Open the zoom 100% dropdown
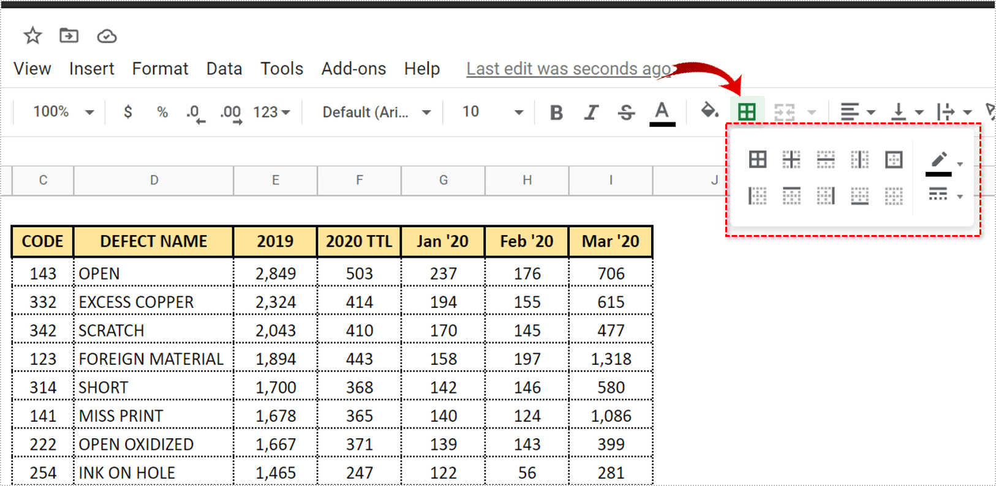996x486 pixels. coord(63,112)
